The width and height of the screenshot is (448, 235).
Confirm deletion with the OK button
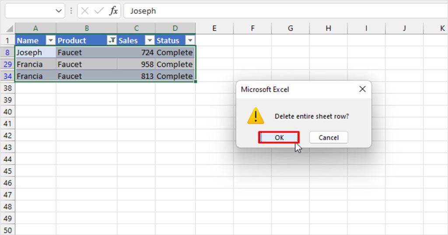pyautogui.click(x=279, y=138)
